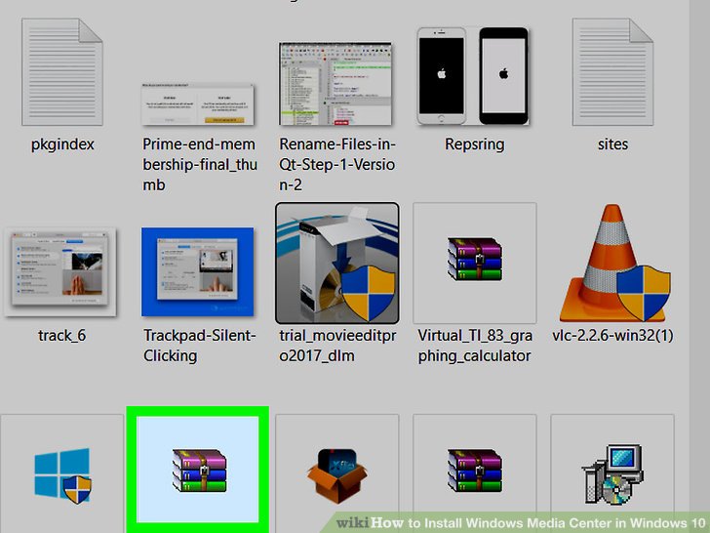The width and height of the screenshot is (710, 533).
Task: Open the Prime-end-membership-final_thumb image thumbnail
Action: point(198,104)
